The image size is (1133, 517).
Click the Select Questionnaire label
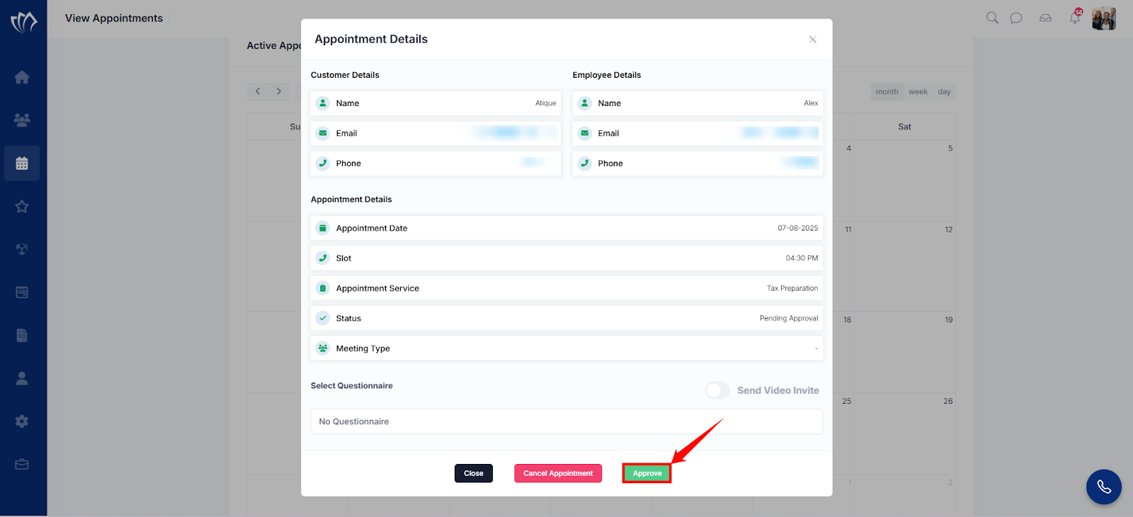point(352,386)
